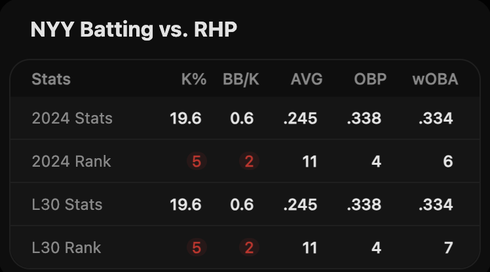This screenshot has height=272, width=490.
Task: Select the red BB/K badge in L30 Rank row
Action: click(x=248, y=248)
